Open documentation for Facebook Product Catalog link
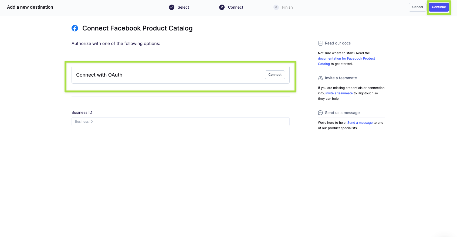Viewport: 457px width, 237px height. point(346,61)
